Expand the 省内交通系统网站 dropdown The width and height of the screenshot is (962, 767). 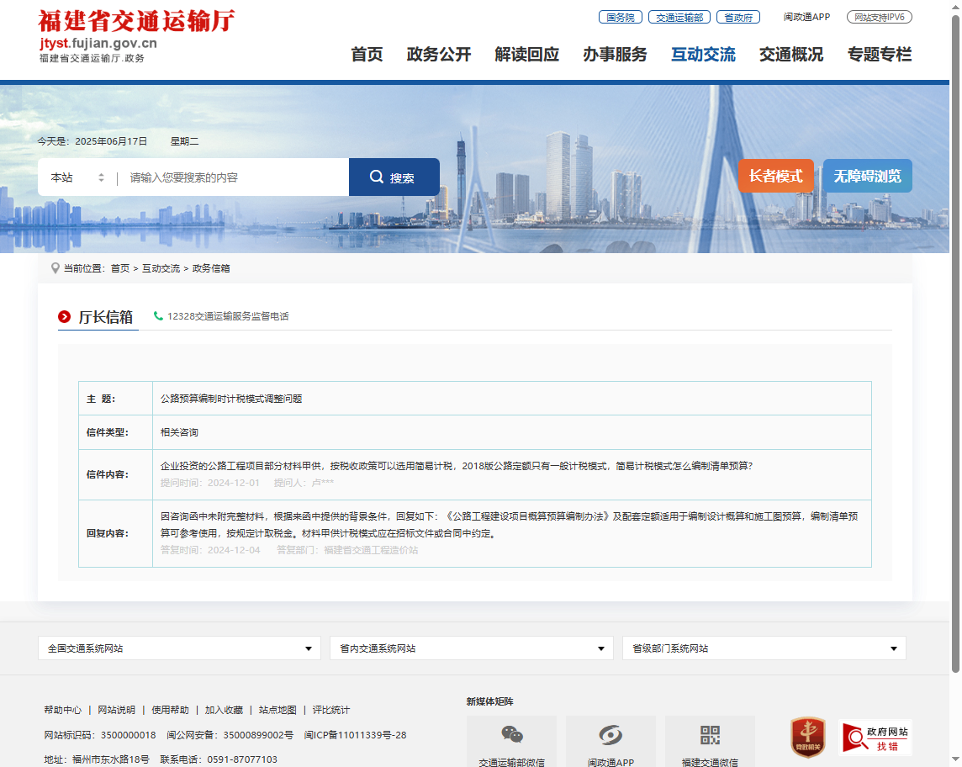click(x=471, y=648)
